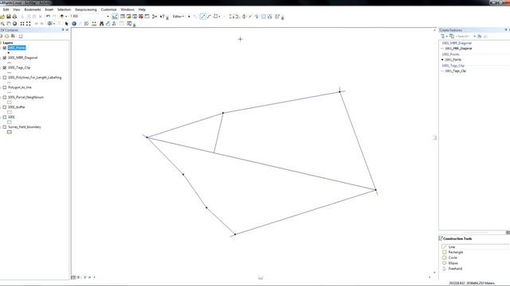Screen dimensions: 510x286
Task: Select the 1001_Points feature template
Action: [x=453, y=60]
